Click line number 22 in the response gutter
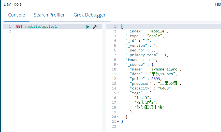Viewport: 221px width, 132px height. point(114,126)
